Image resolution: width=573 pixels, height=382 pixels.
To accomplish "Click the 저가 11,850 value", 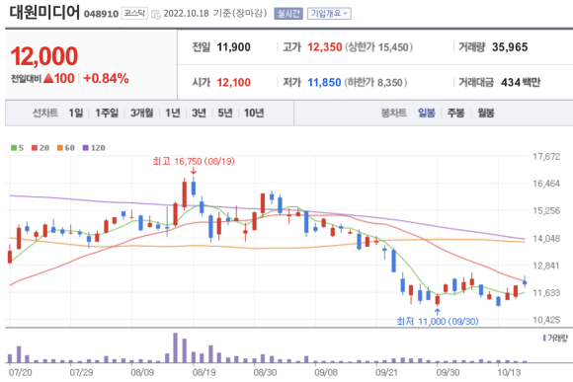I will (x=324, y=83).
